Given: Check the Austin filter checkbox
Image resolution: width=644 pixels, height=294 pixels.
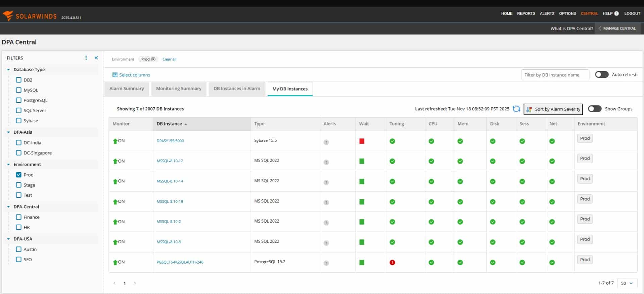Looking at the screenshot, I should [x=19, y=249].
